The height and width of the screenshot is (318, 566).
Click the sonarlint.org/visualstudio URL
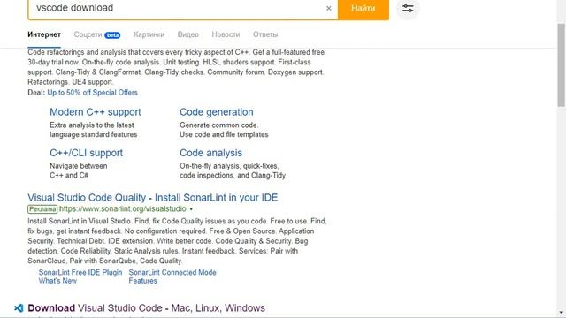123,208
